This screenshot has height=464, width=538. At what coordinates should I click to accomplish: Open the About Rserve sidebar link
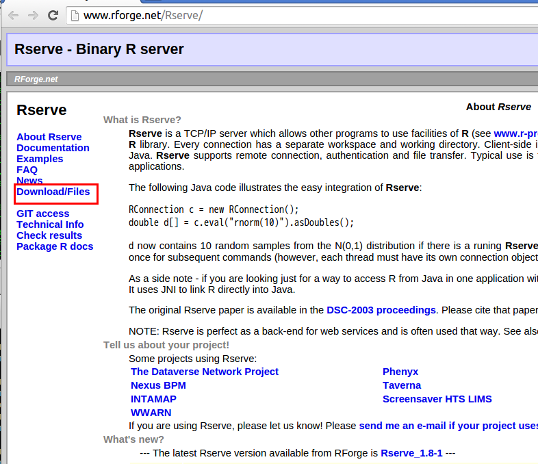coord(49,137)
